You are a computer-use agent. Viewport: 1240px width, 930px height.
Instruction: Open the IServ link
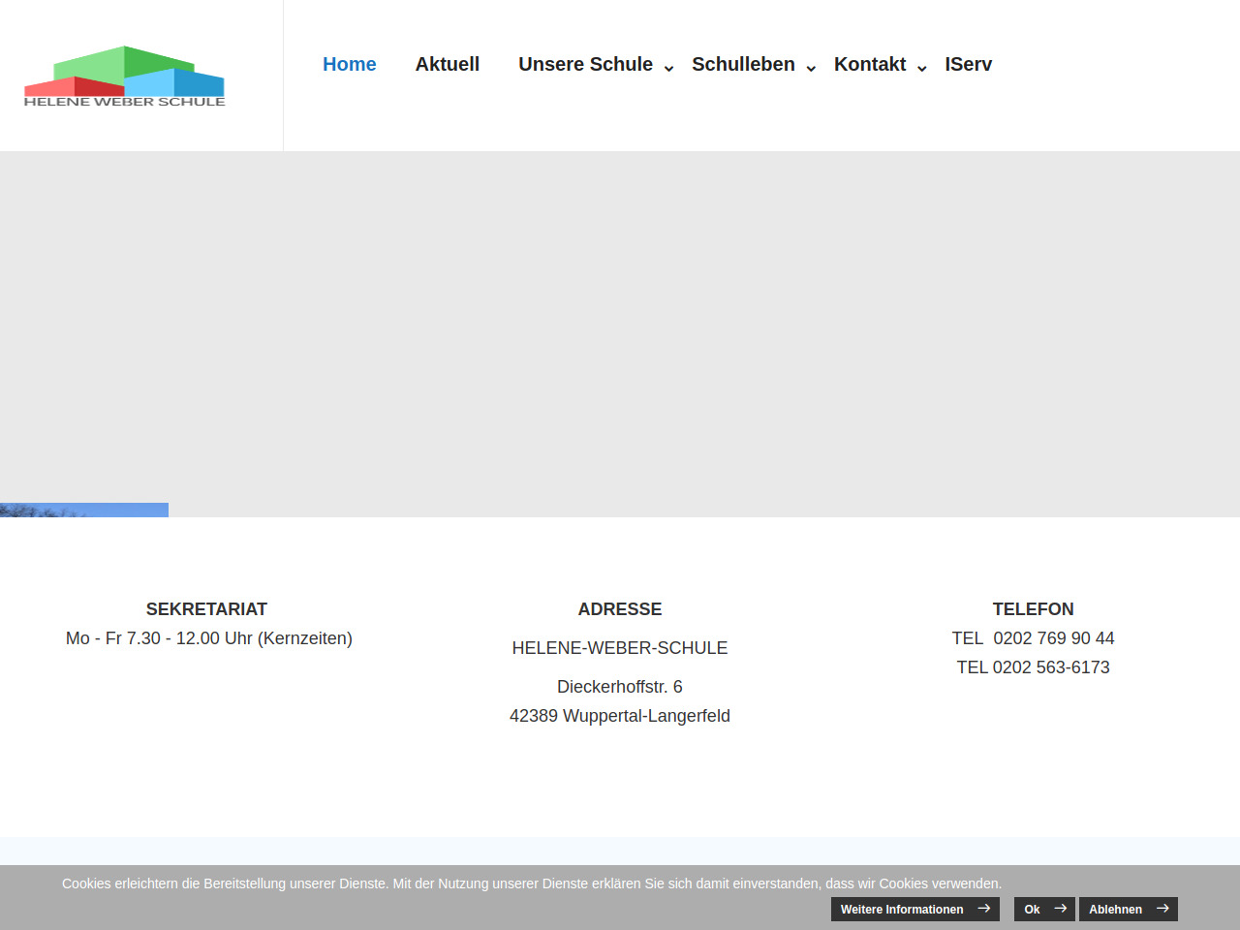[x=968, y=64]
